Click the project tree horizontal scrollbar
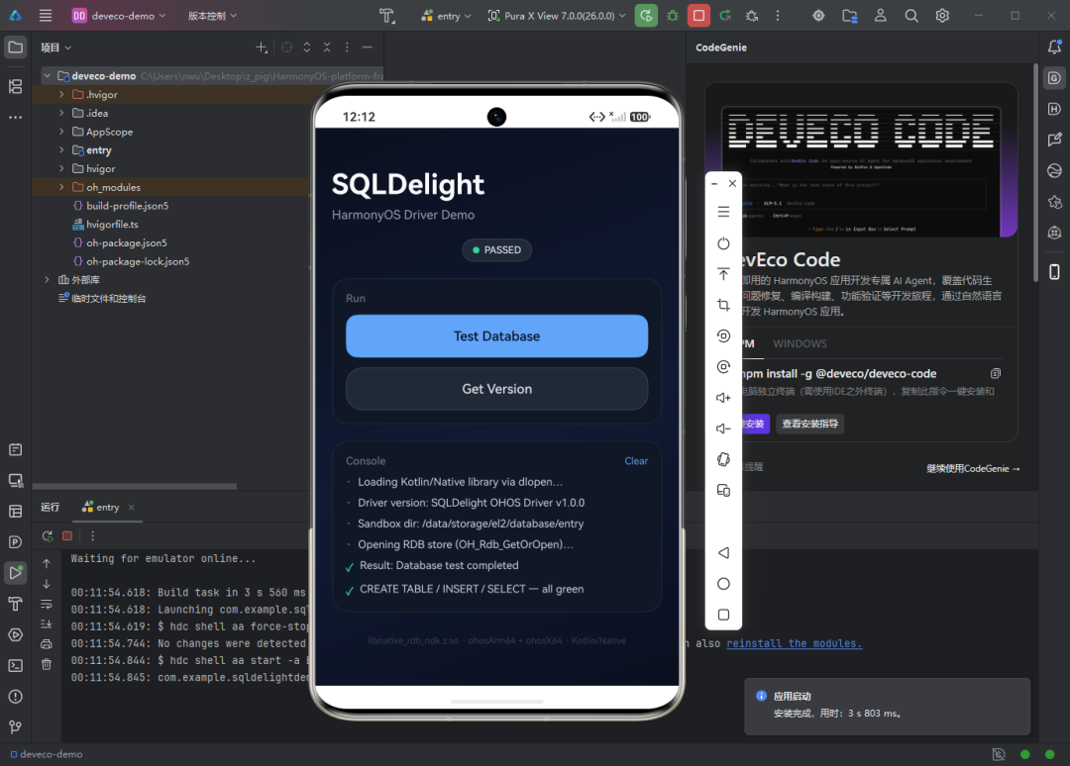Image resolution: width=1070 pixels, height=766 pixels. [x=135, y=487]
